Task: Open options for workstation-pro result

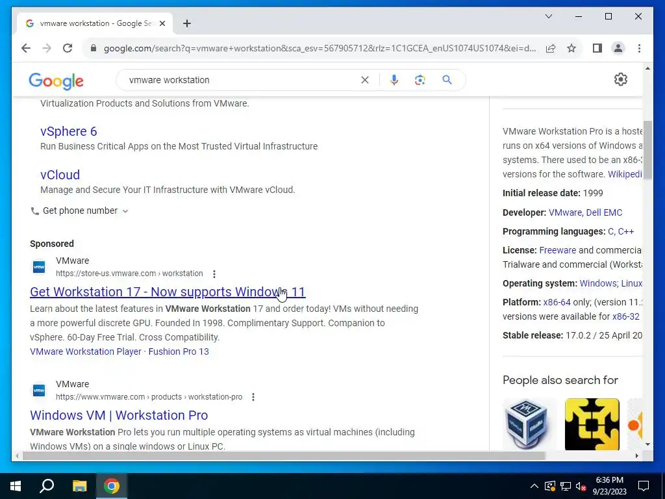Action: 253,397
